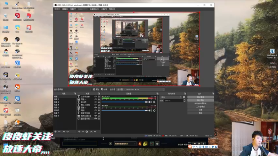This screenshot has height=156, width=278.
Task: Remove selected scene with the minus icon
Action: [x=59, y=132]
